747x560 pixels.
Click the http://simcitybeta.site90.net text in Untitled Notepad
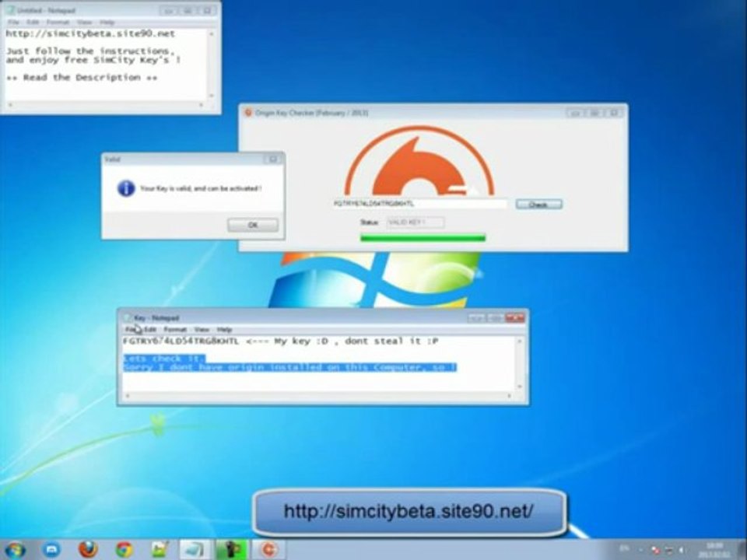(x=90, y=33)
